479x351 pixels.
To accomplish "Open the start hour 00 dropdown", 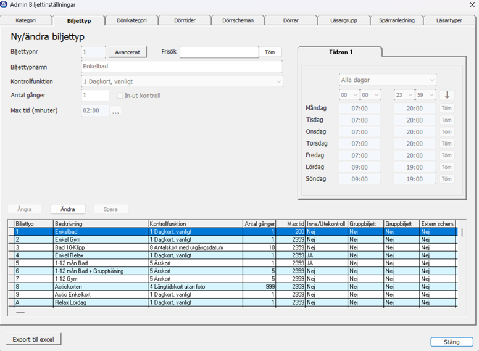I will pos(349,95).
